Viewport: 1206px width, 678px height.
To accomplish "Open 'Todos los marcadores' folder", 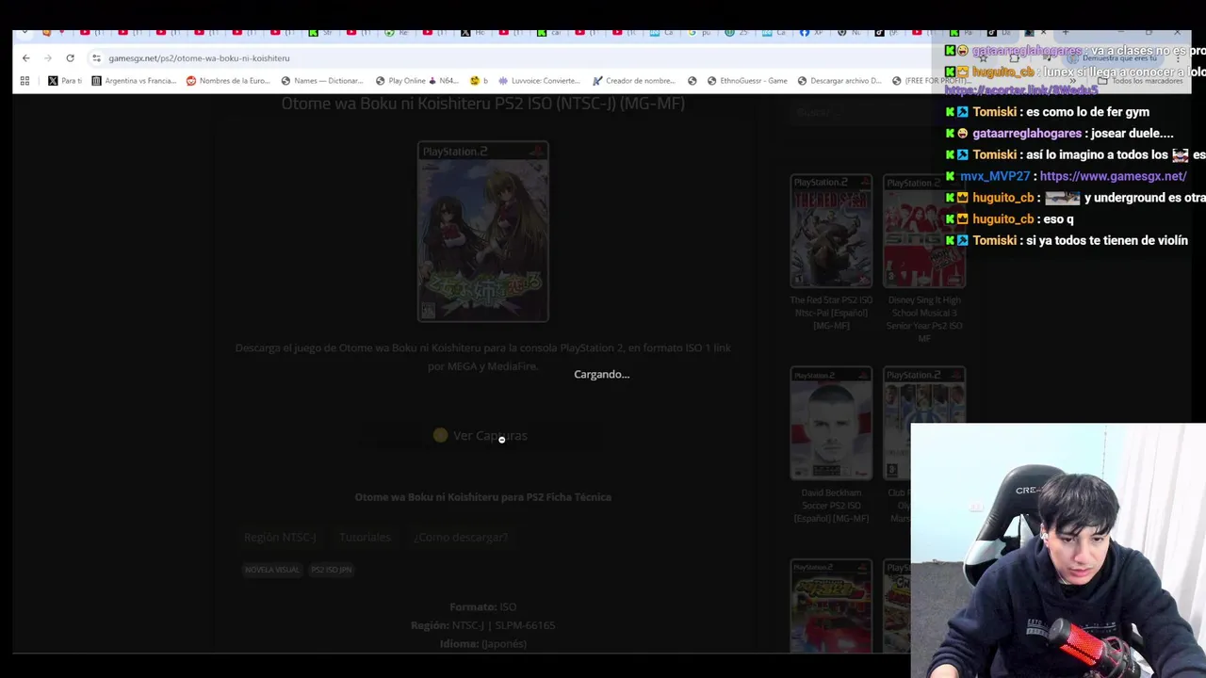I will click(1141, 81).
